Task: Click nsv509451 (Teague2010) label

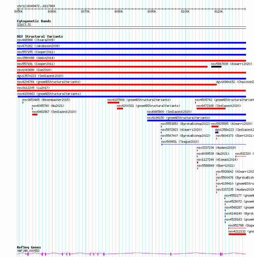Action: pos(180,142)
